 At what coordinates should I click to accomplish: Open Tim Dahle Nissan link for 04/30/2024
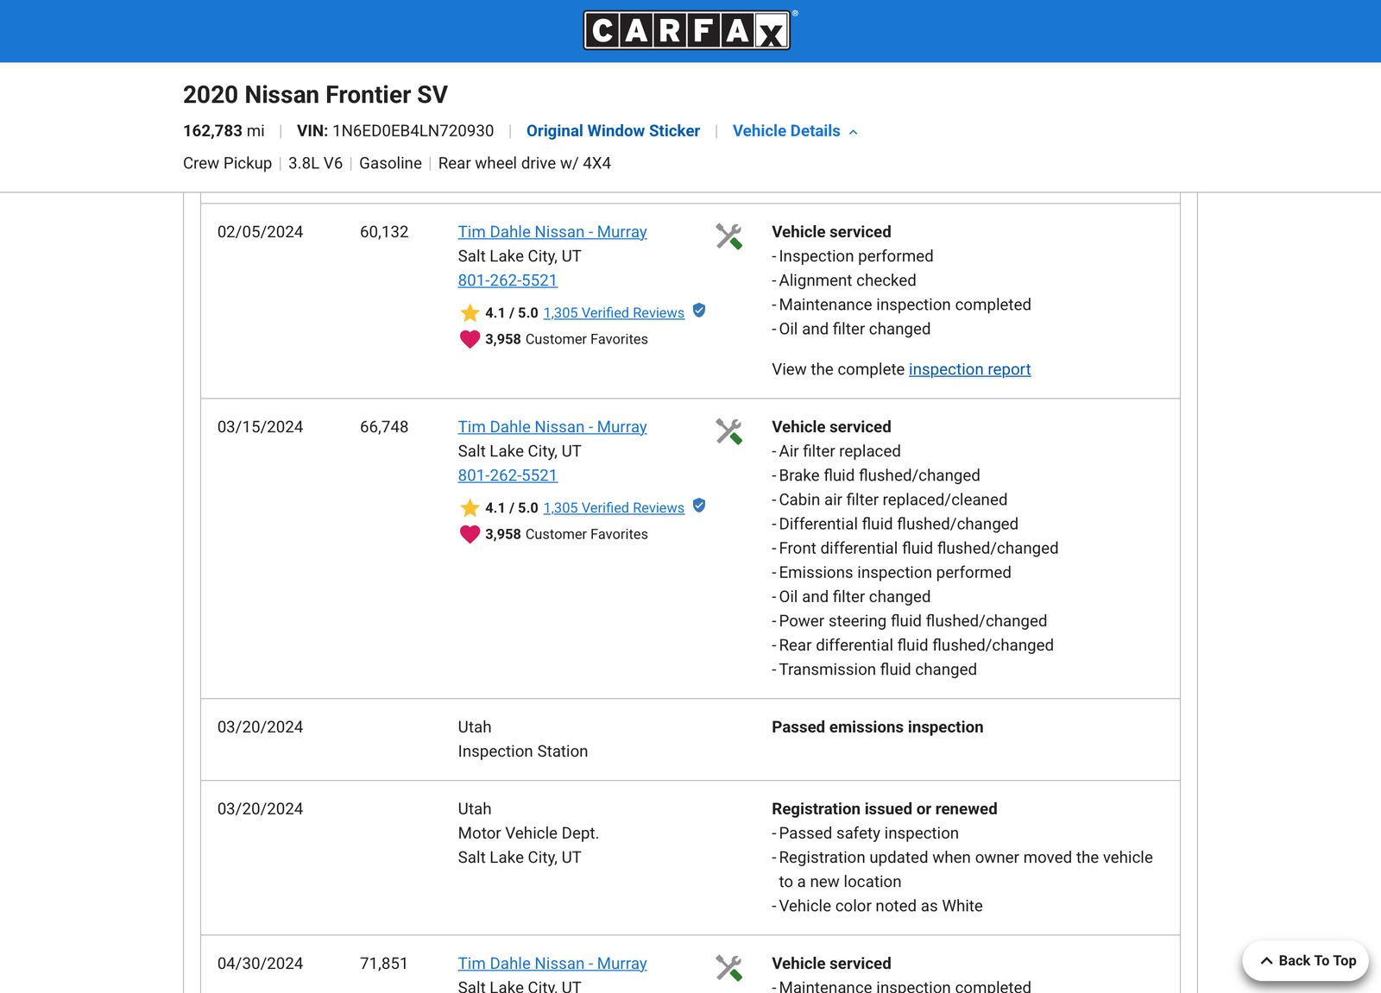click(552, 964)
